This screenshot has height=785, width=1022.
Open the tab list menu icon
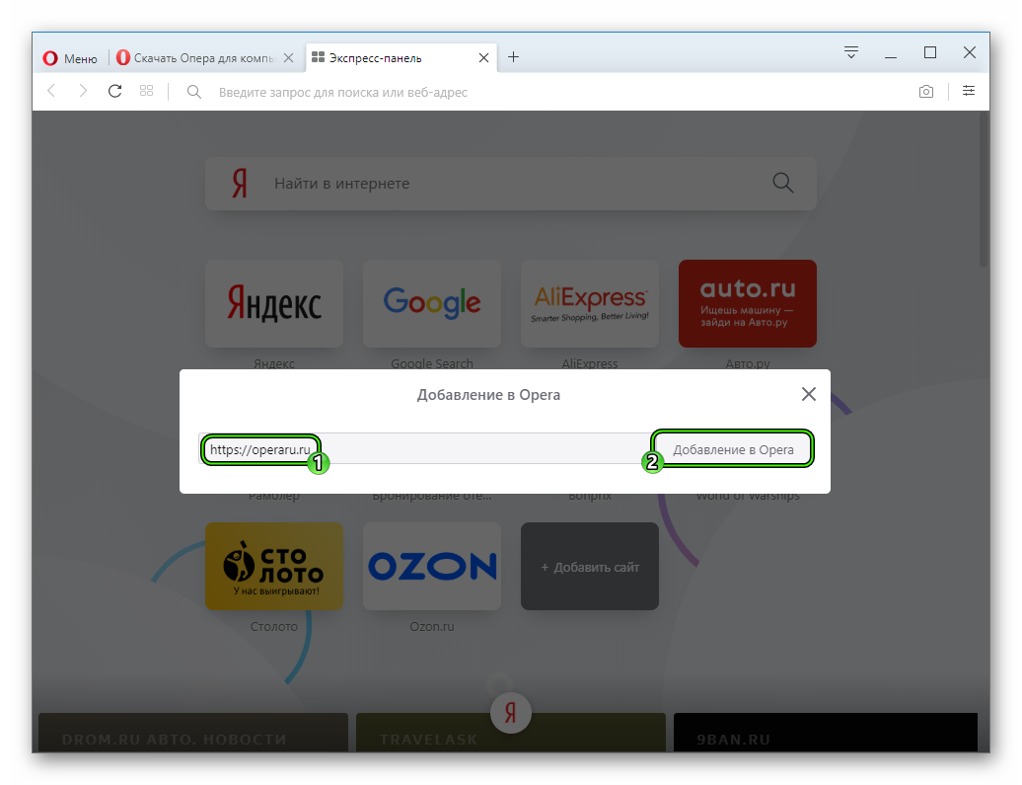click(x=851, y=53)
